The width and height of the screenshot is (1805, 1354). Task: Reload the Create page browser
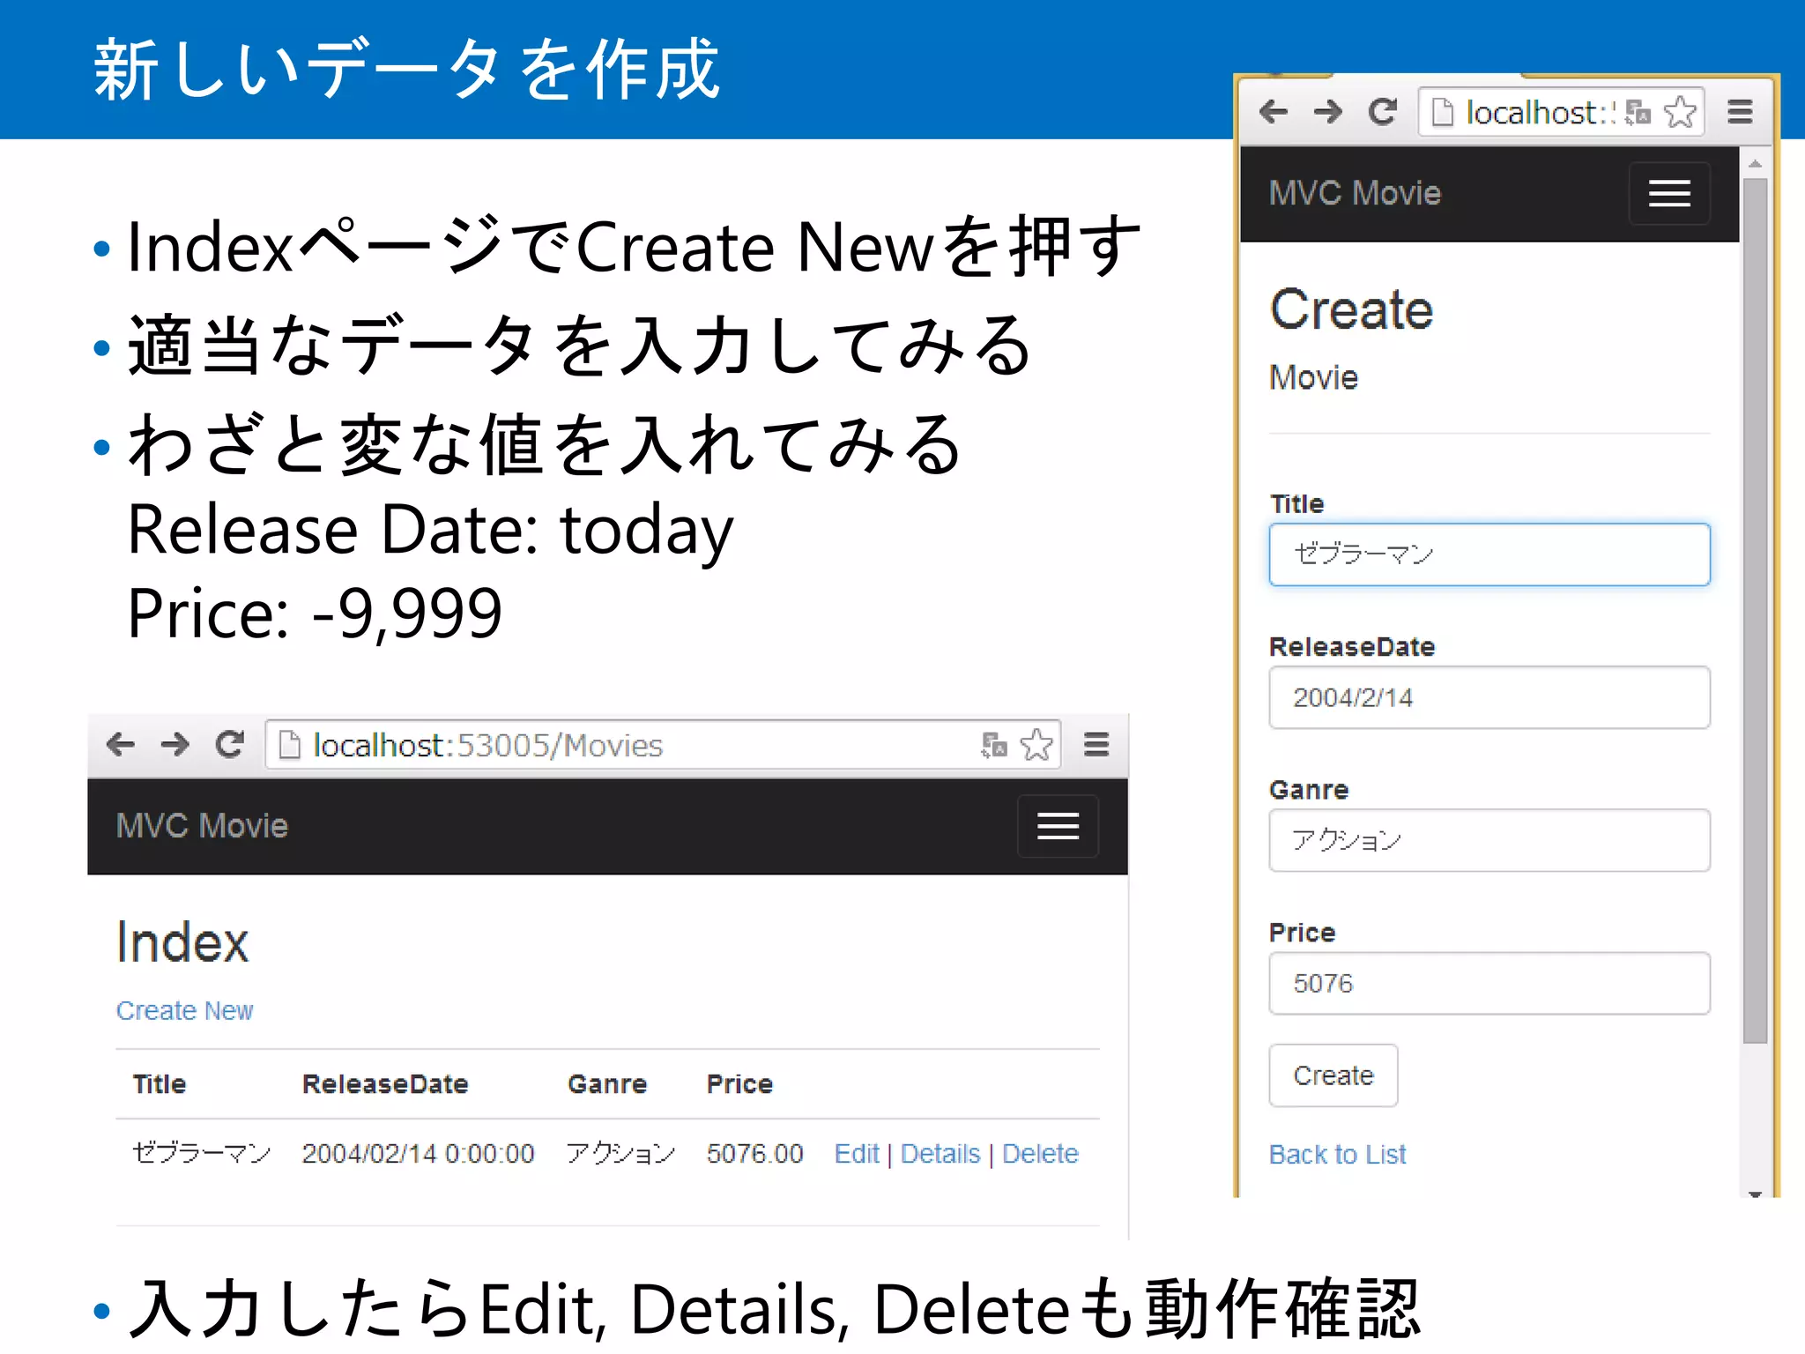(x=1383, y=112)
